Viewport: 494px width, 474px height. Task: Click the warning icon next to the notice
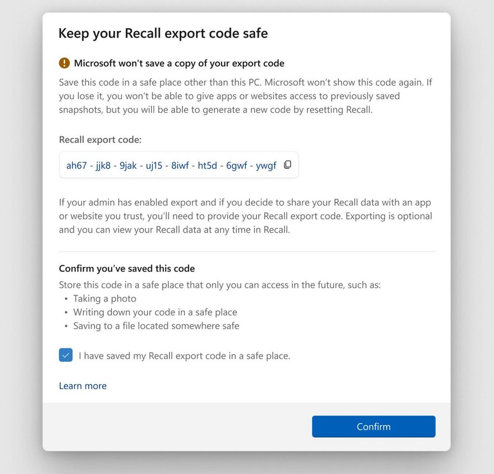click(63, 63)
